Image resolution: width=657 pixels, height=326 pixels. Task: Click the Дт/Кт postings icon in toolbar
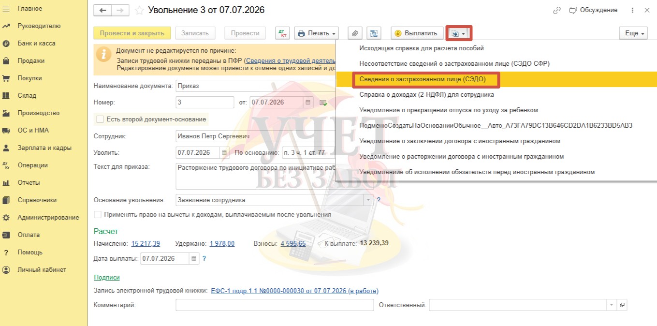[282, 33]
